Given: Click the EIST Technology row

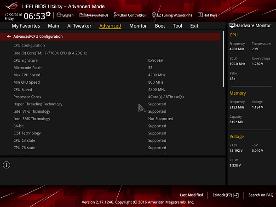Looking at the screenshot, I should [110, 133].
